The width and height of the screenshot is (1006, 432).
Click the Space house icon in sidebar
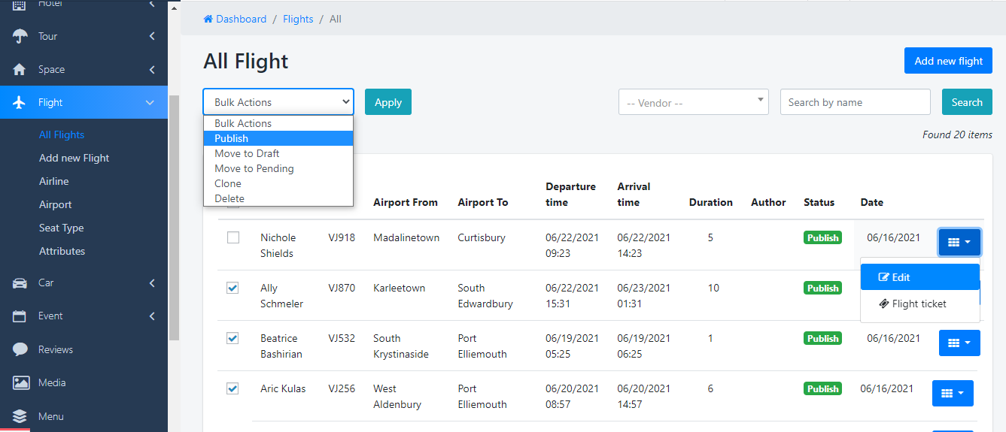point(20,69)
